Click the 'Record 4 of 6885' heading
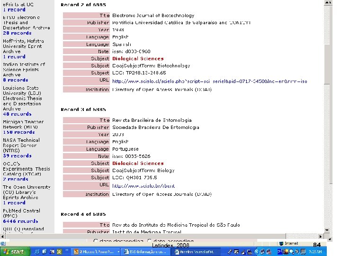The width and height of the screenshot is (341, 256). pos(83,214)
